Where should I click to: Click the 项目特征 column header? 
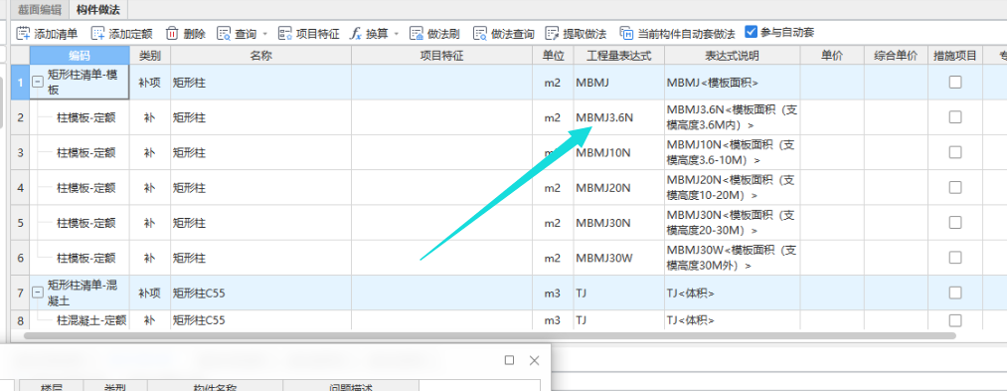pyautogui.click(x=441, y=56)
